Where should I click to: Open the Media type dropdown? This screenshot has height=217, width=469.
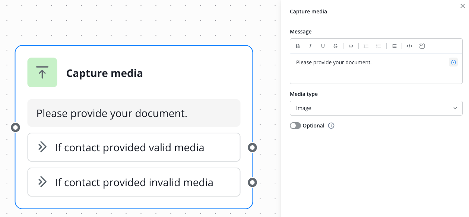[376, 108]
